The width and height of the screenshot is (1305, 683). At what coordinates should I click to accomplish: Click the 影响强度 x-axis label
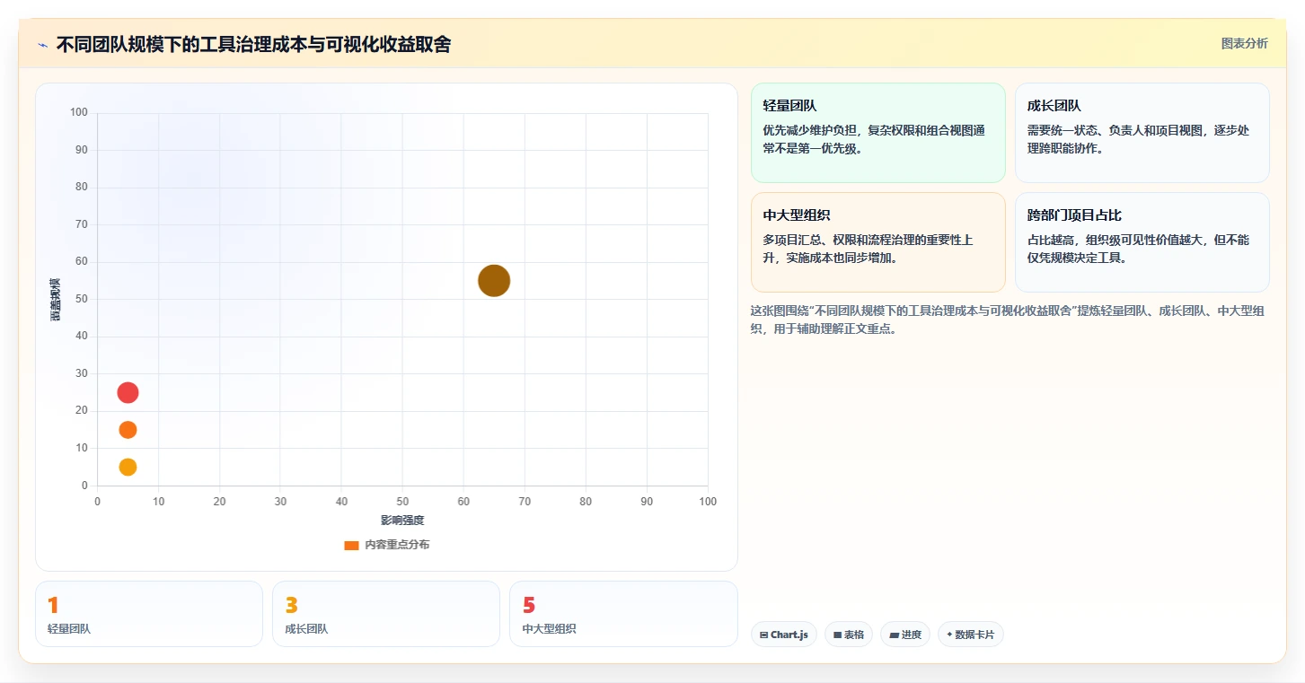402,521
